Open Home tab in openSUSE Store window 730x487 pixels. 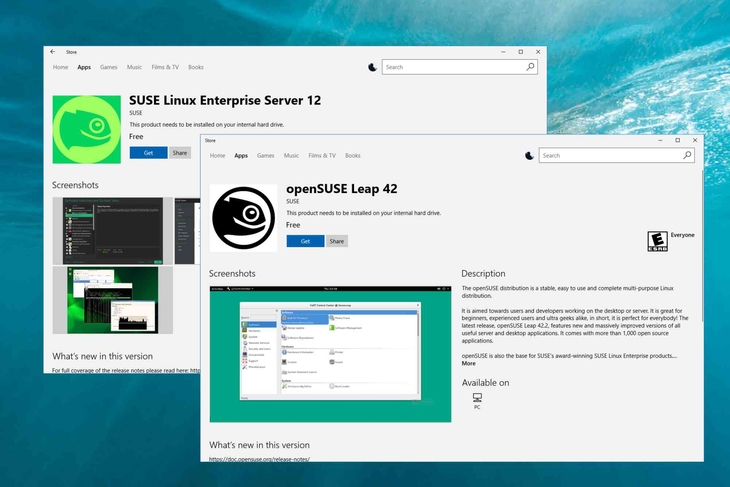[x=218, y=155]
